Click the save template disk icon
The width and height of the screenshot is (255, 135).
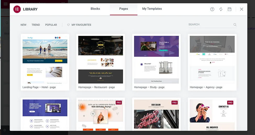229,9
